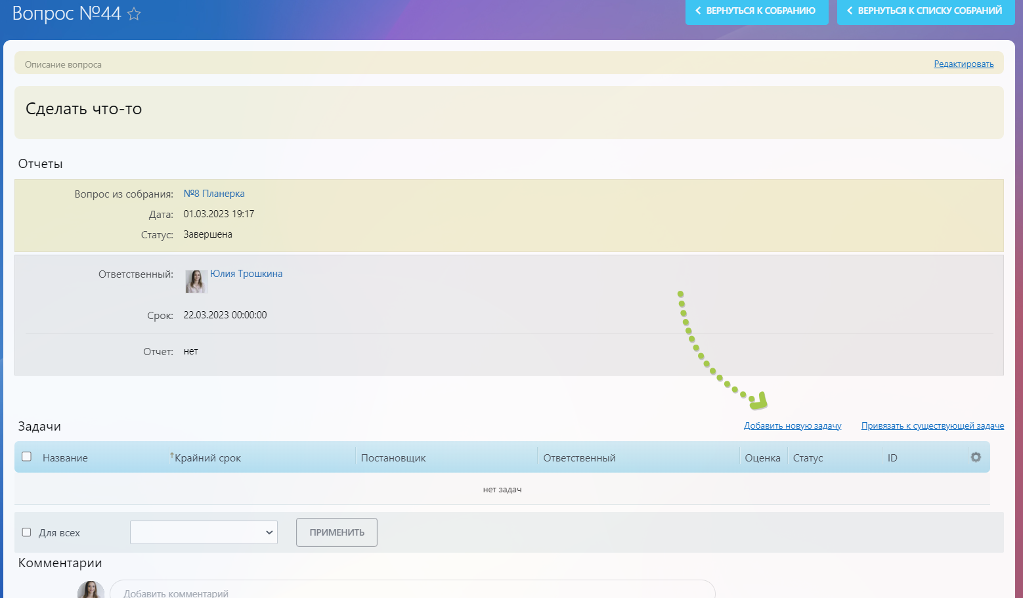
Task: Open Юлия Трошкина profile link
Action: tap(246, 274)
